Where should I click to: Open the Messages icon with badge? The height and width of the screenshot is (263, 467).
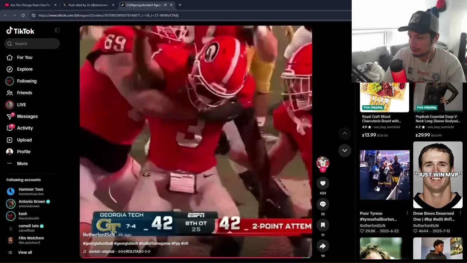pos(10,117)
